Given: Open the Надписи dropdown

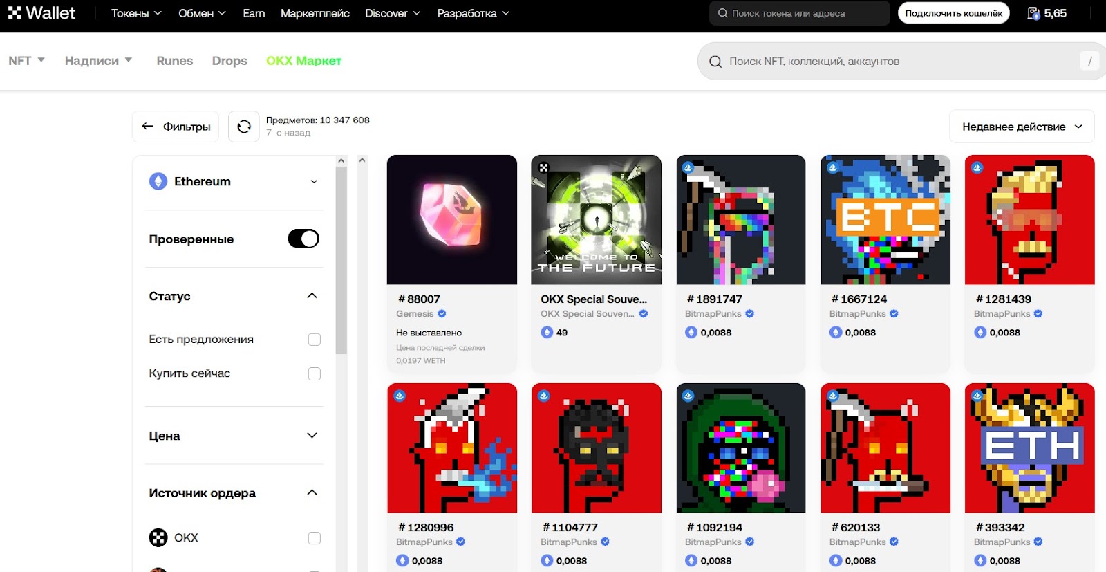Looking at the screenshot, I should [98, 61].
